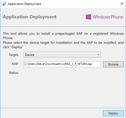Image resolution: width=126 pixels, height=118 pixels.
Task: Expand Target list using chevron arrow
Action: [x=98, y=55]
